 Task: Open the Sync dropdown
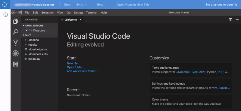coord(81,4)
